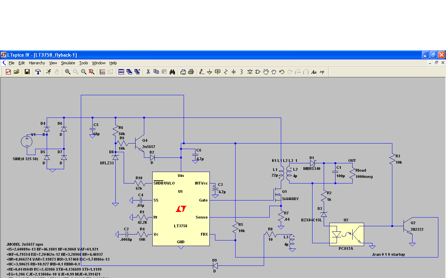Place a ground symbol
The width and height of the screenshot is (446, 278).
[x=210, y=72]
